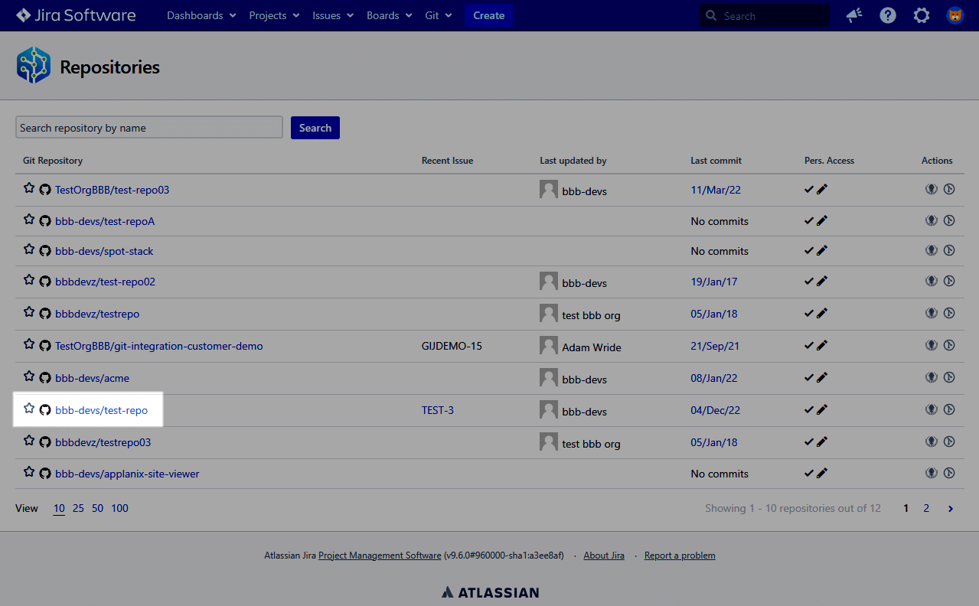Image resolution: width=979 pixels, height=606 pixels.
Task: Open the Boards menu in top bar
Action: (390, 15)
